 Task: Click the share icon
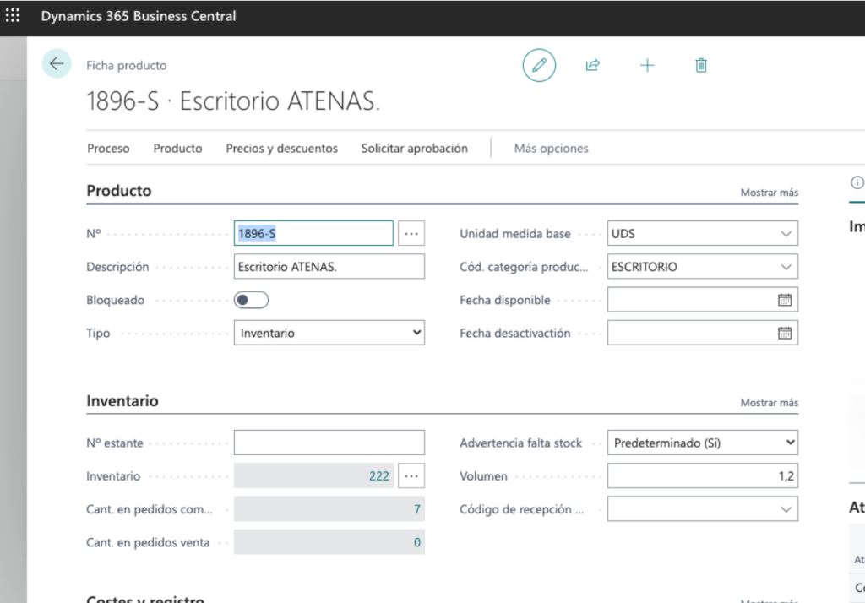[x=592, y=65]
